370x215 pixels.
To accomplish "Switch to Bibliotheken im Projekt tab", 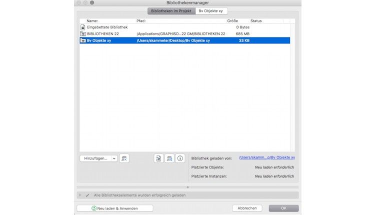I will [171, 11].
